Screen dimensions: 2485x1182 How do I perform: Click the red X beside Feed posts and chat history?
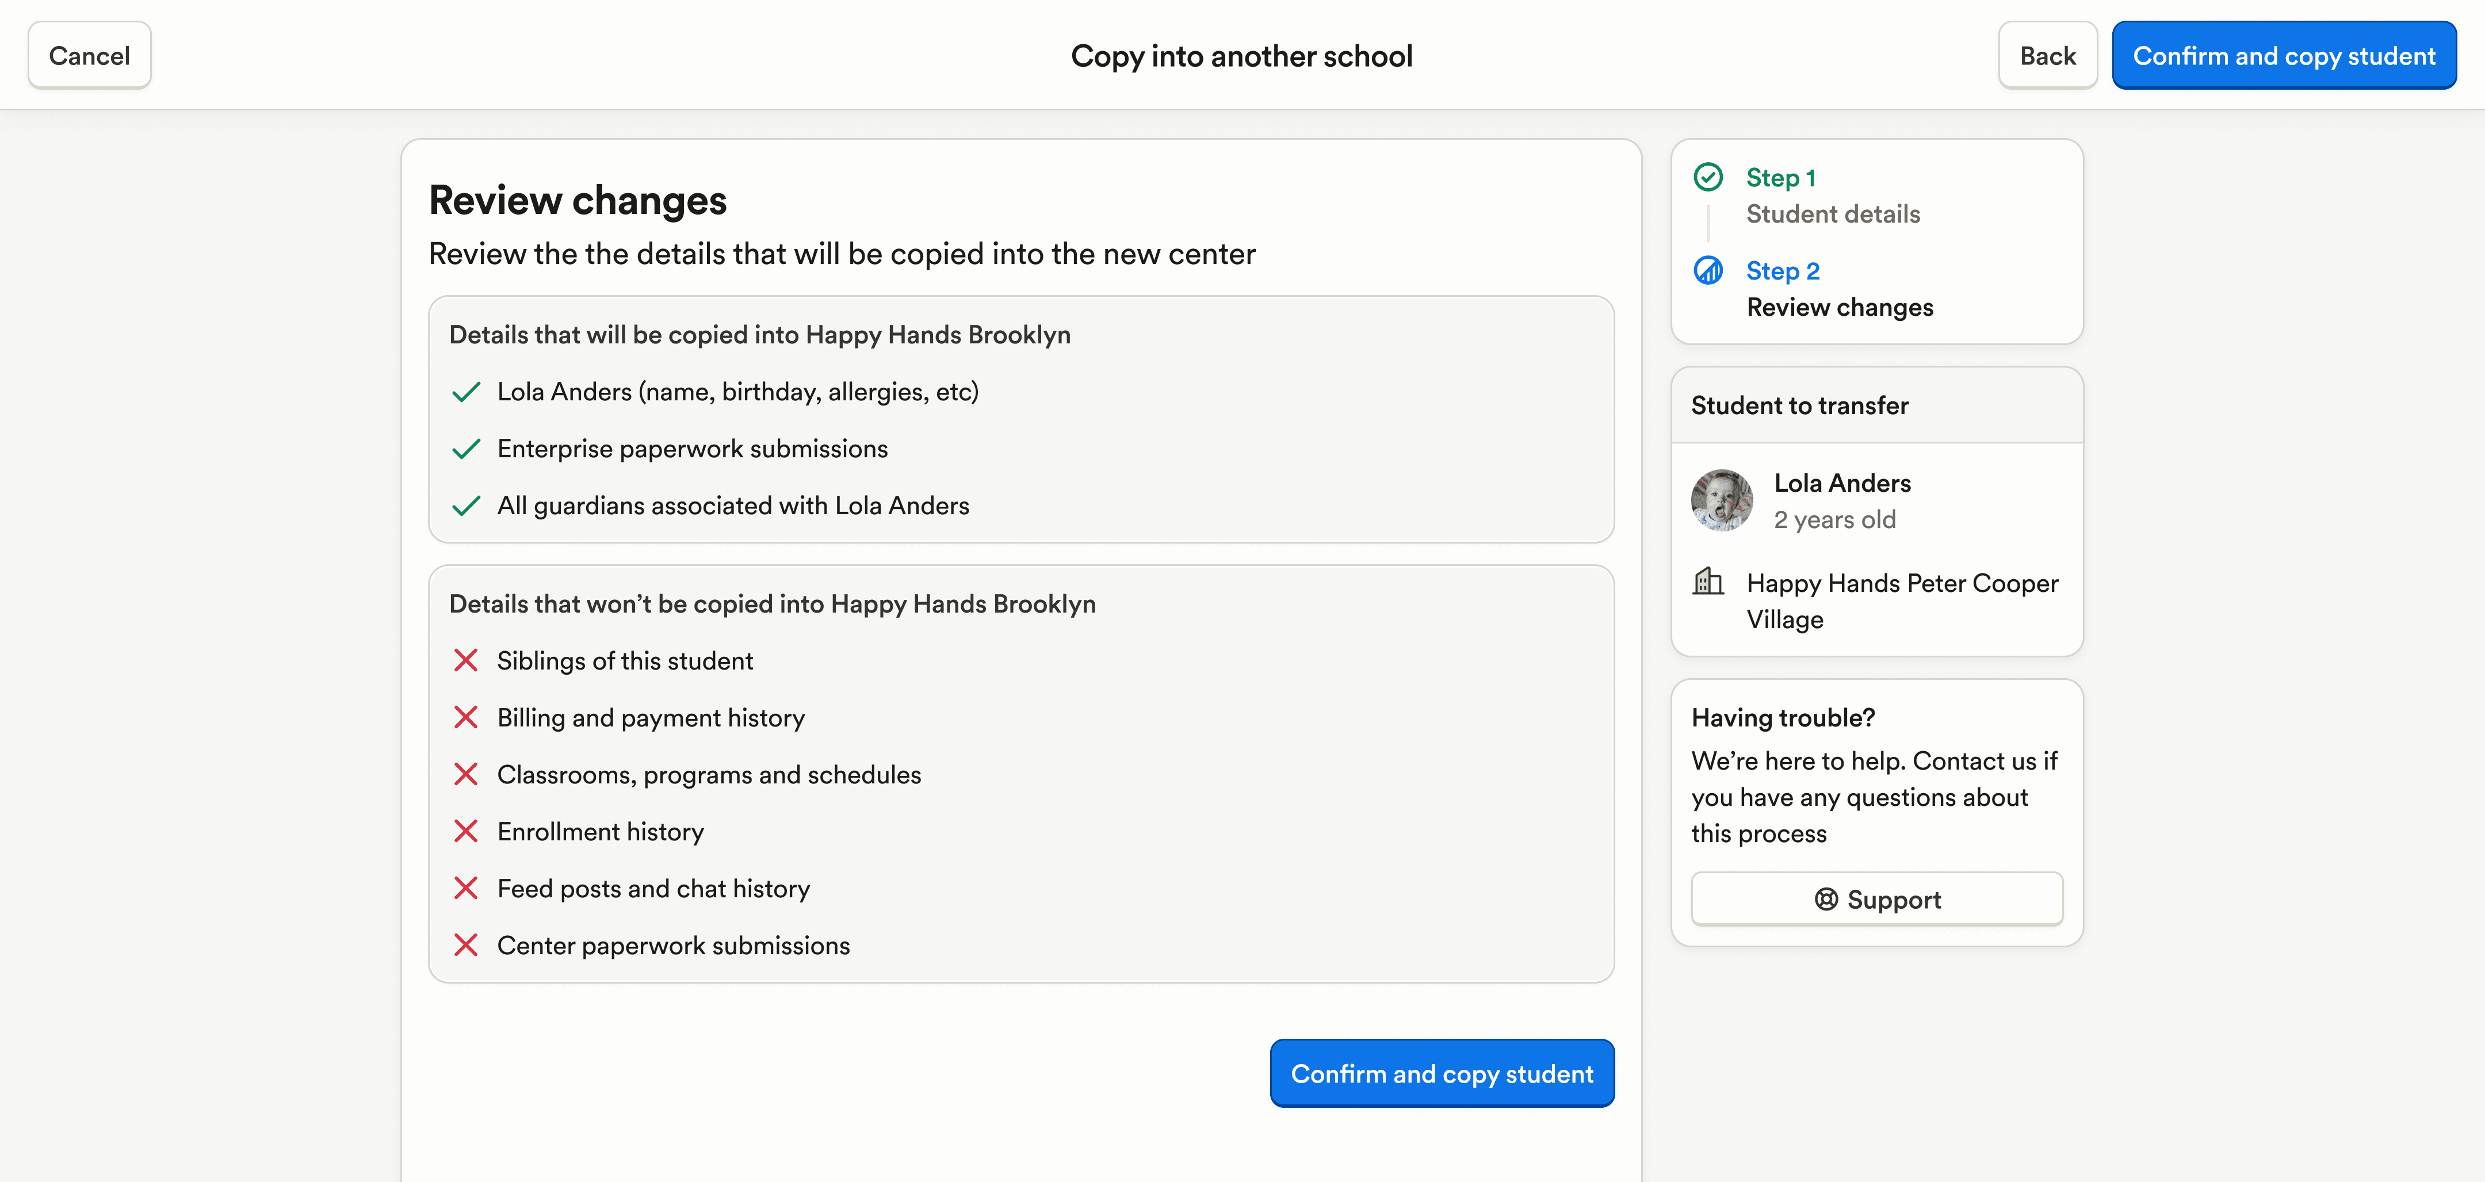[x=466, y=889]
